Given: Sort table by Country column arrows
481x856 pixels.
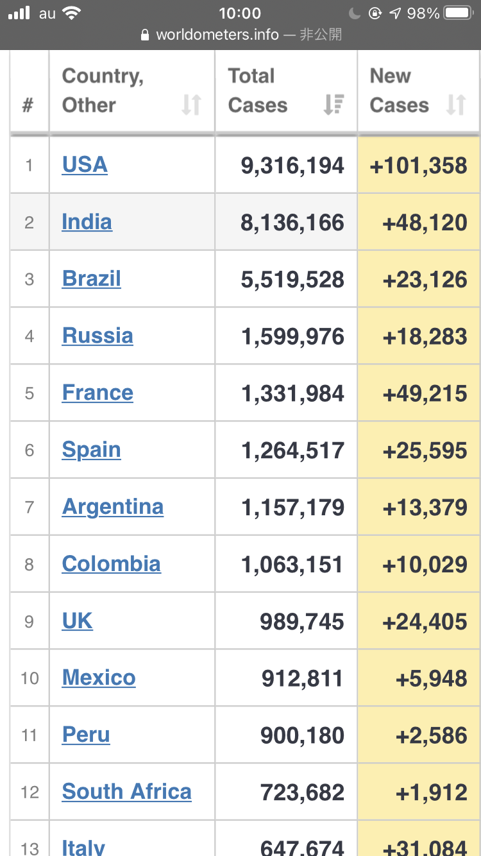Looking at the screenshot, I should pyautogui.click(x=191, y=105).
